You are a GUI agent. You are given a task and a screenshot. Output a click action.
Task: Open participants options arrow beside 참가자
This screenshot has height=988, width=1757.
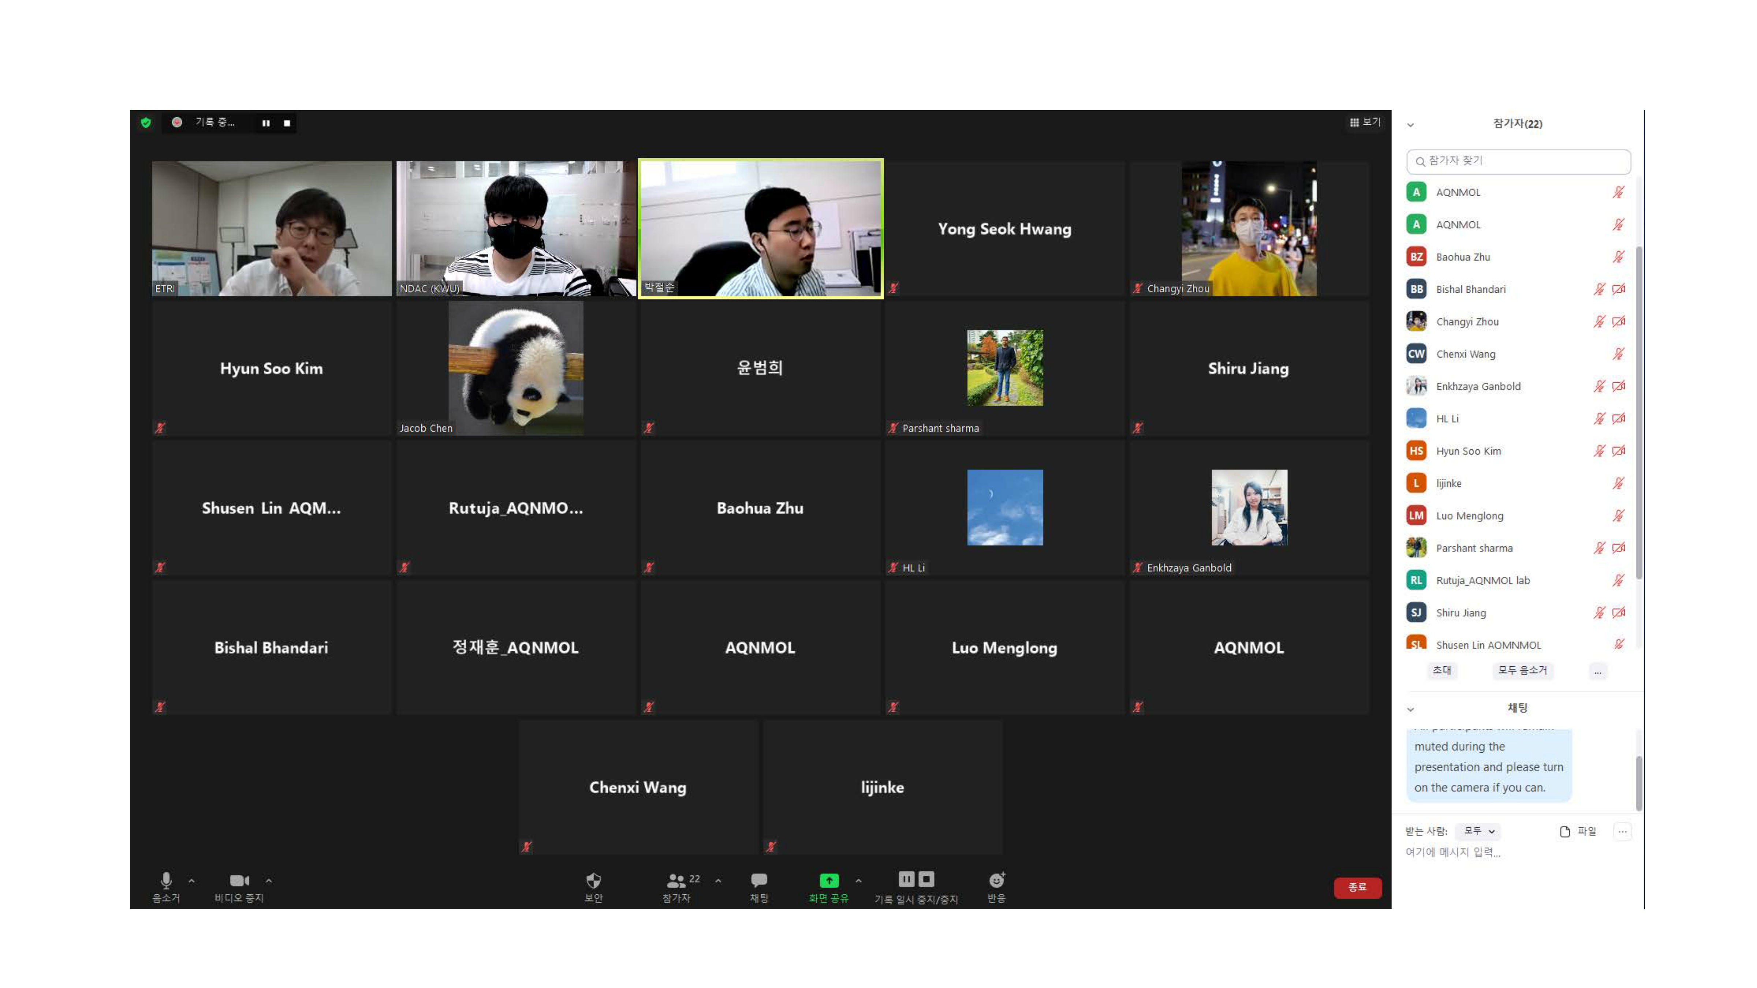tap(718, 880)
